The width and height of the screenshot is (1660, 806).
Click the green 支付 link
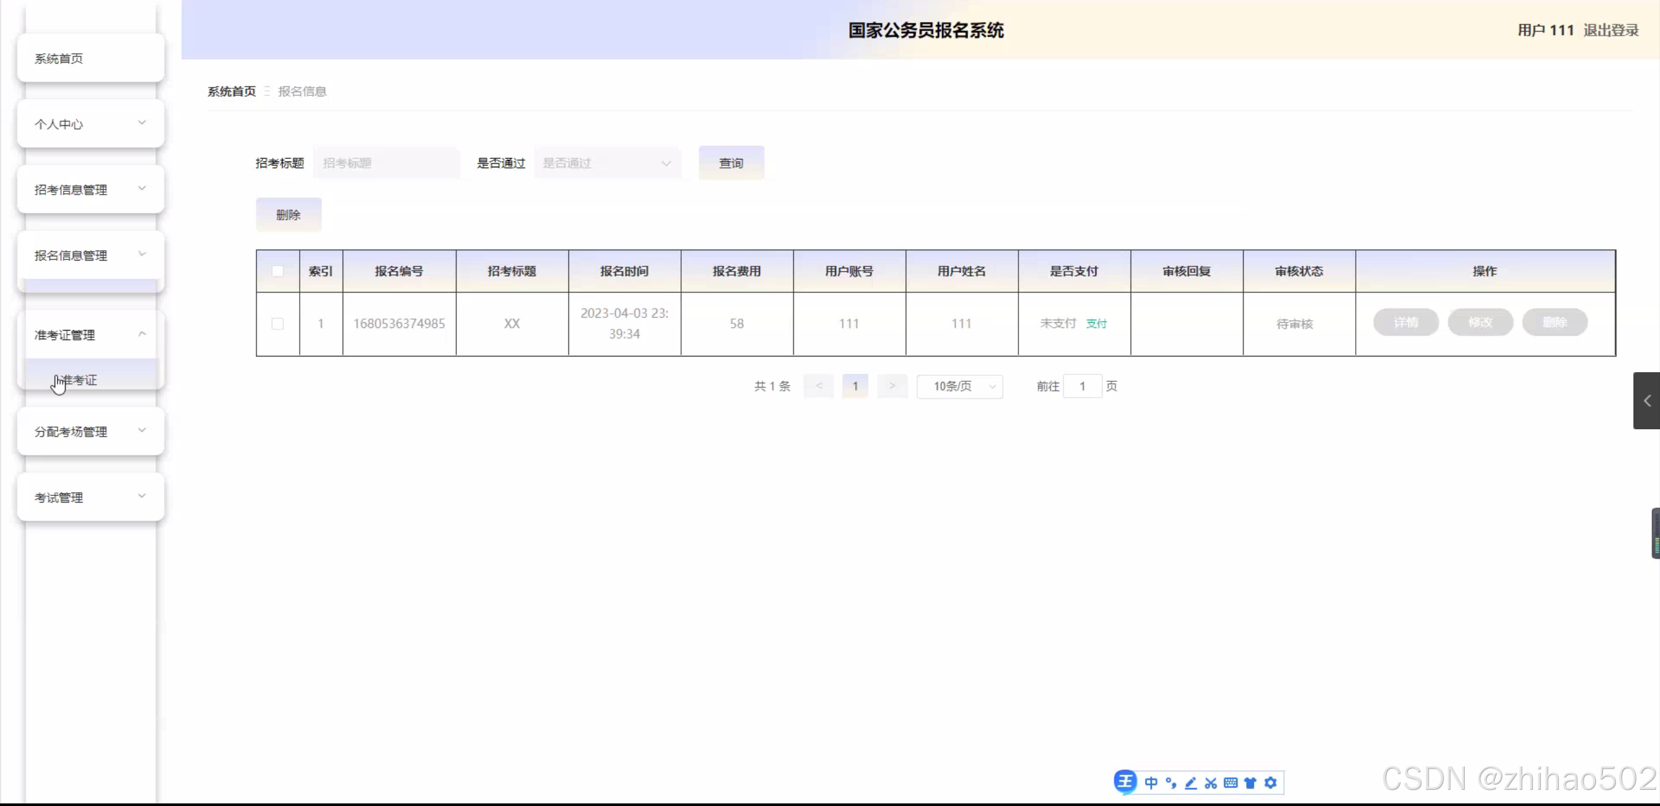1096,324
